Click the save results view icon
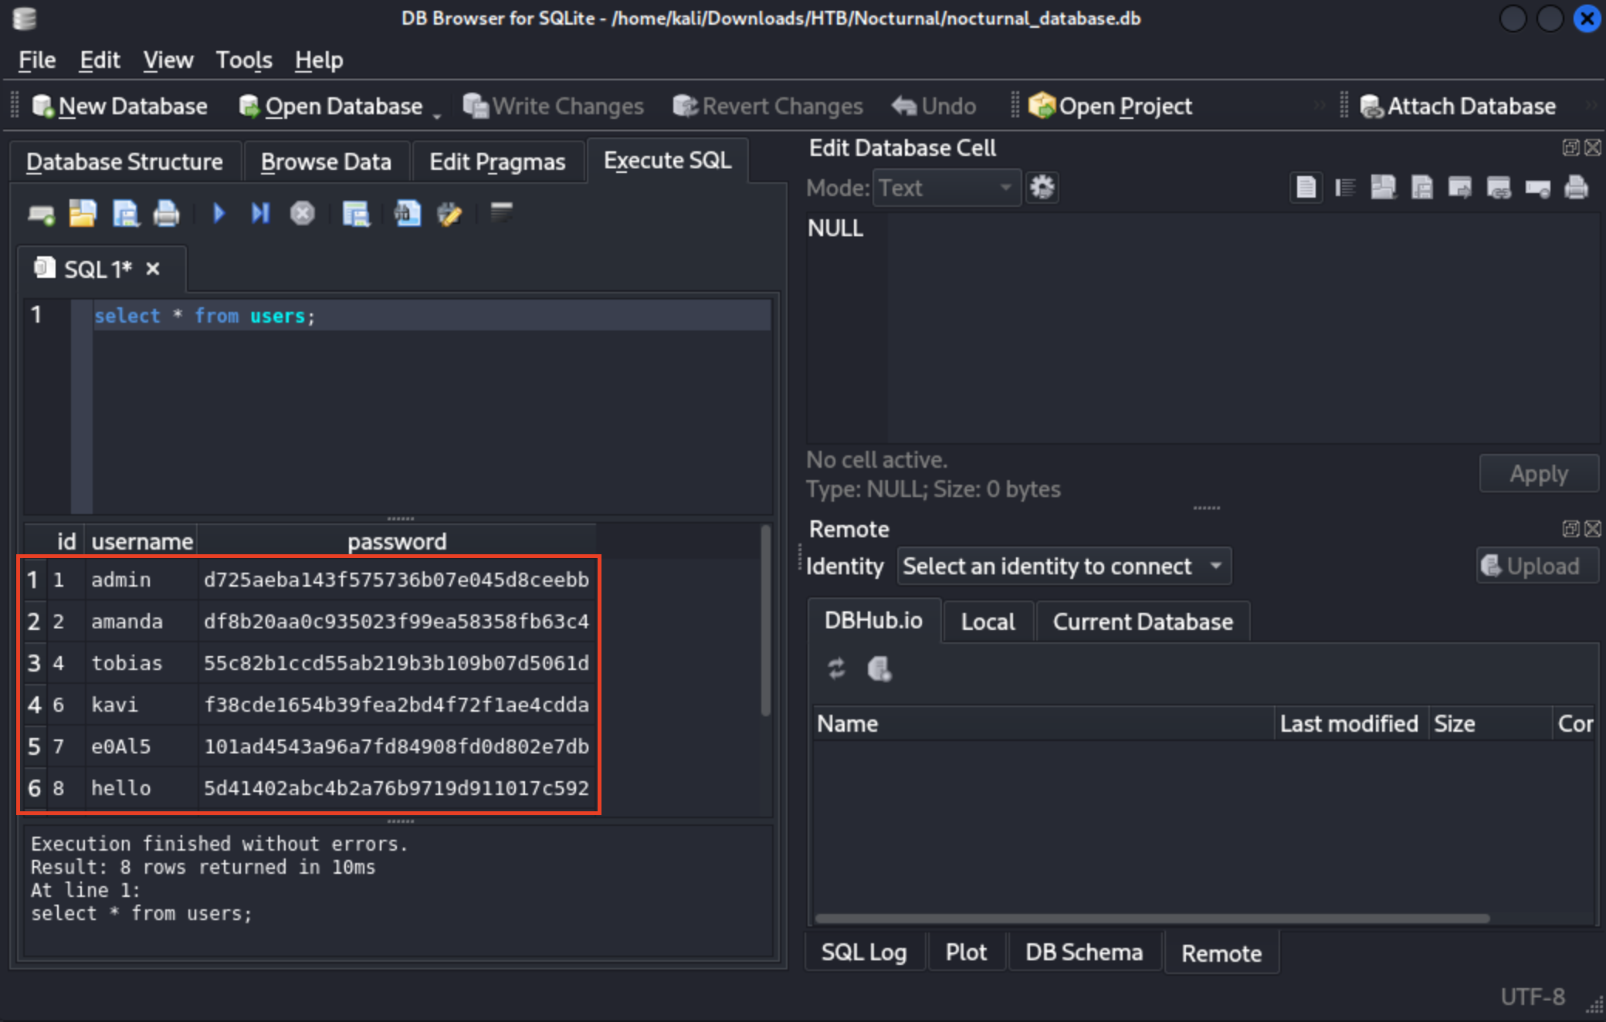Screen dimensions: 1606x1022 (x=355, y=214)
